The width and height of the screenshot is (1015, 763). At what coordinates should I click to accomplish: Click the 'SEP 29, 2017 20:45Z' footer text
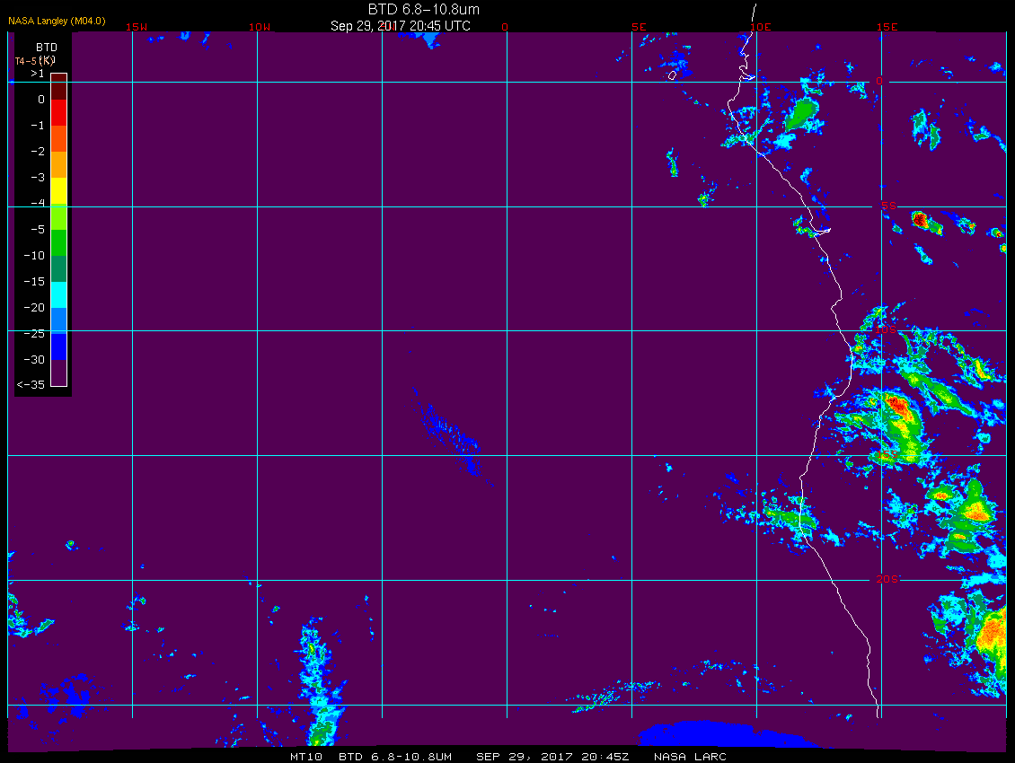pyautogui.click(x=552, y=757)
